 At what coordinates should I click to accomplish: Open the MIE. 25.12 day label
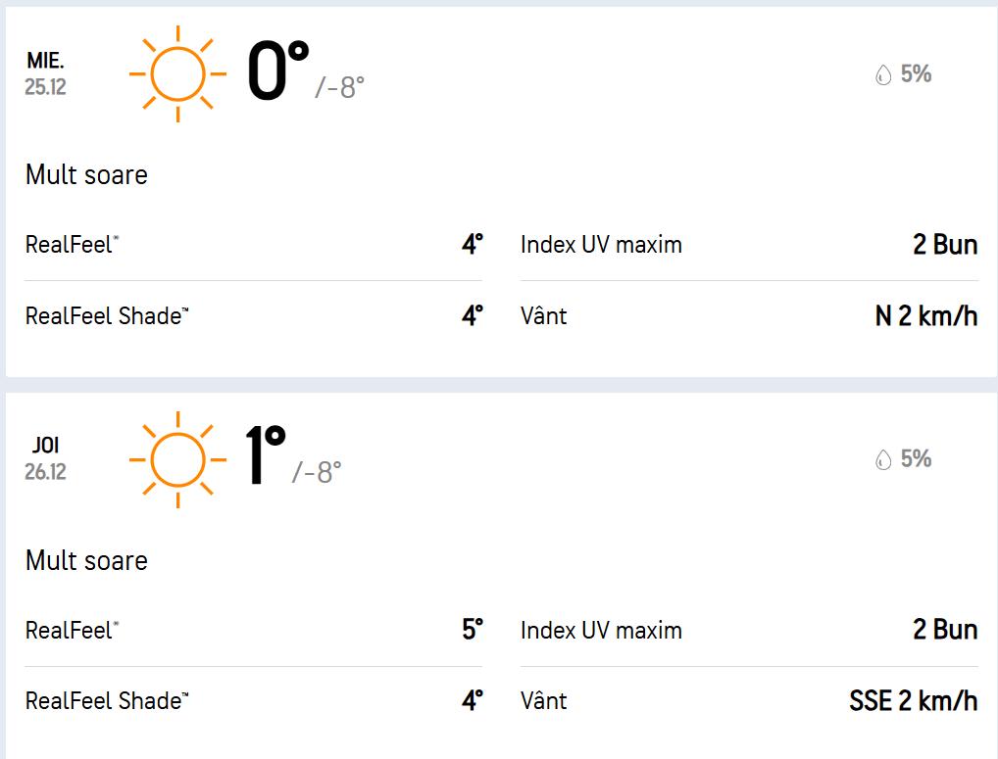coord(45,74)
